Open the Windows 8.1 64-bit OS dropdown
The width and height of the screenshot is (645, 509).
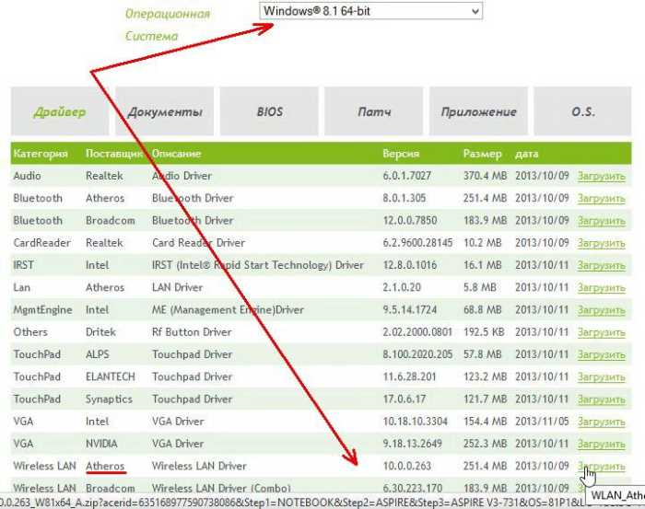[x=369, y=11]
